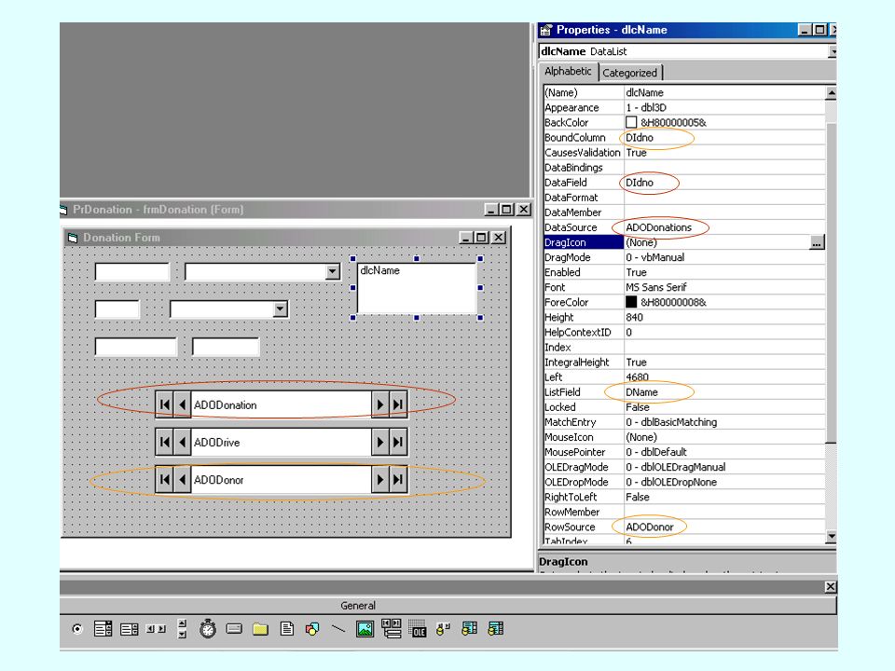The height and width of the screenshot is (671, 895).
Task: Select the Locked property row
Action: [x=684, y=407]
